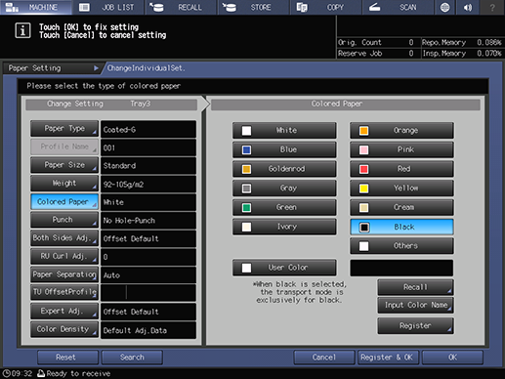Open the Paper Size setting
Screen dimensions: 505x379
point(64,165)
